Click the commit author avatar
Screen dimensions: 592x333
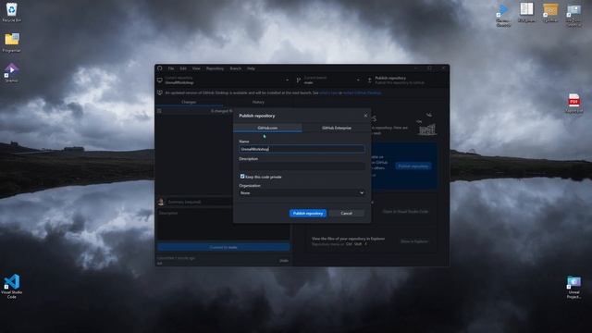tap(161, 202)
